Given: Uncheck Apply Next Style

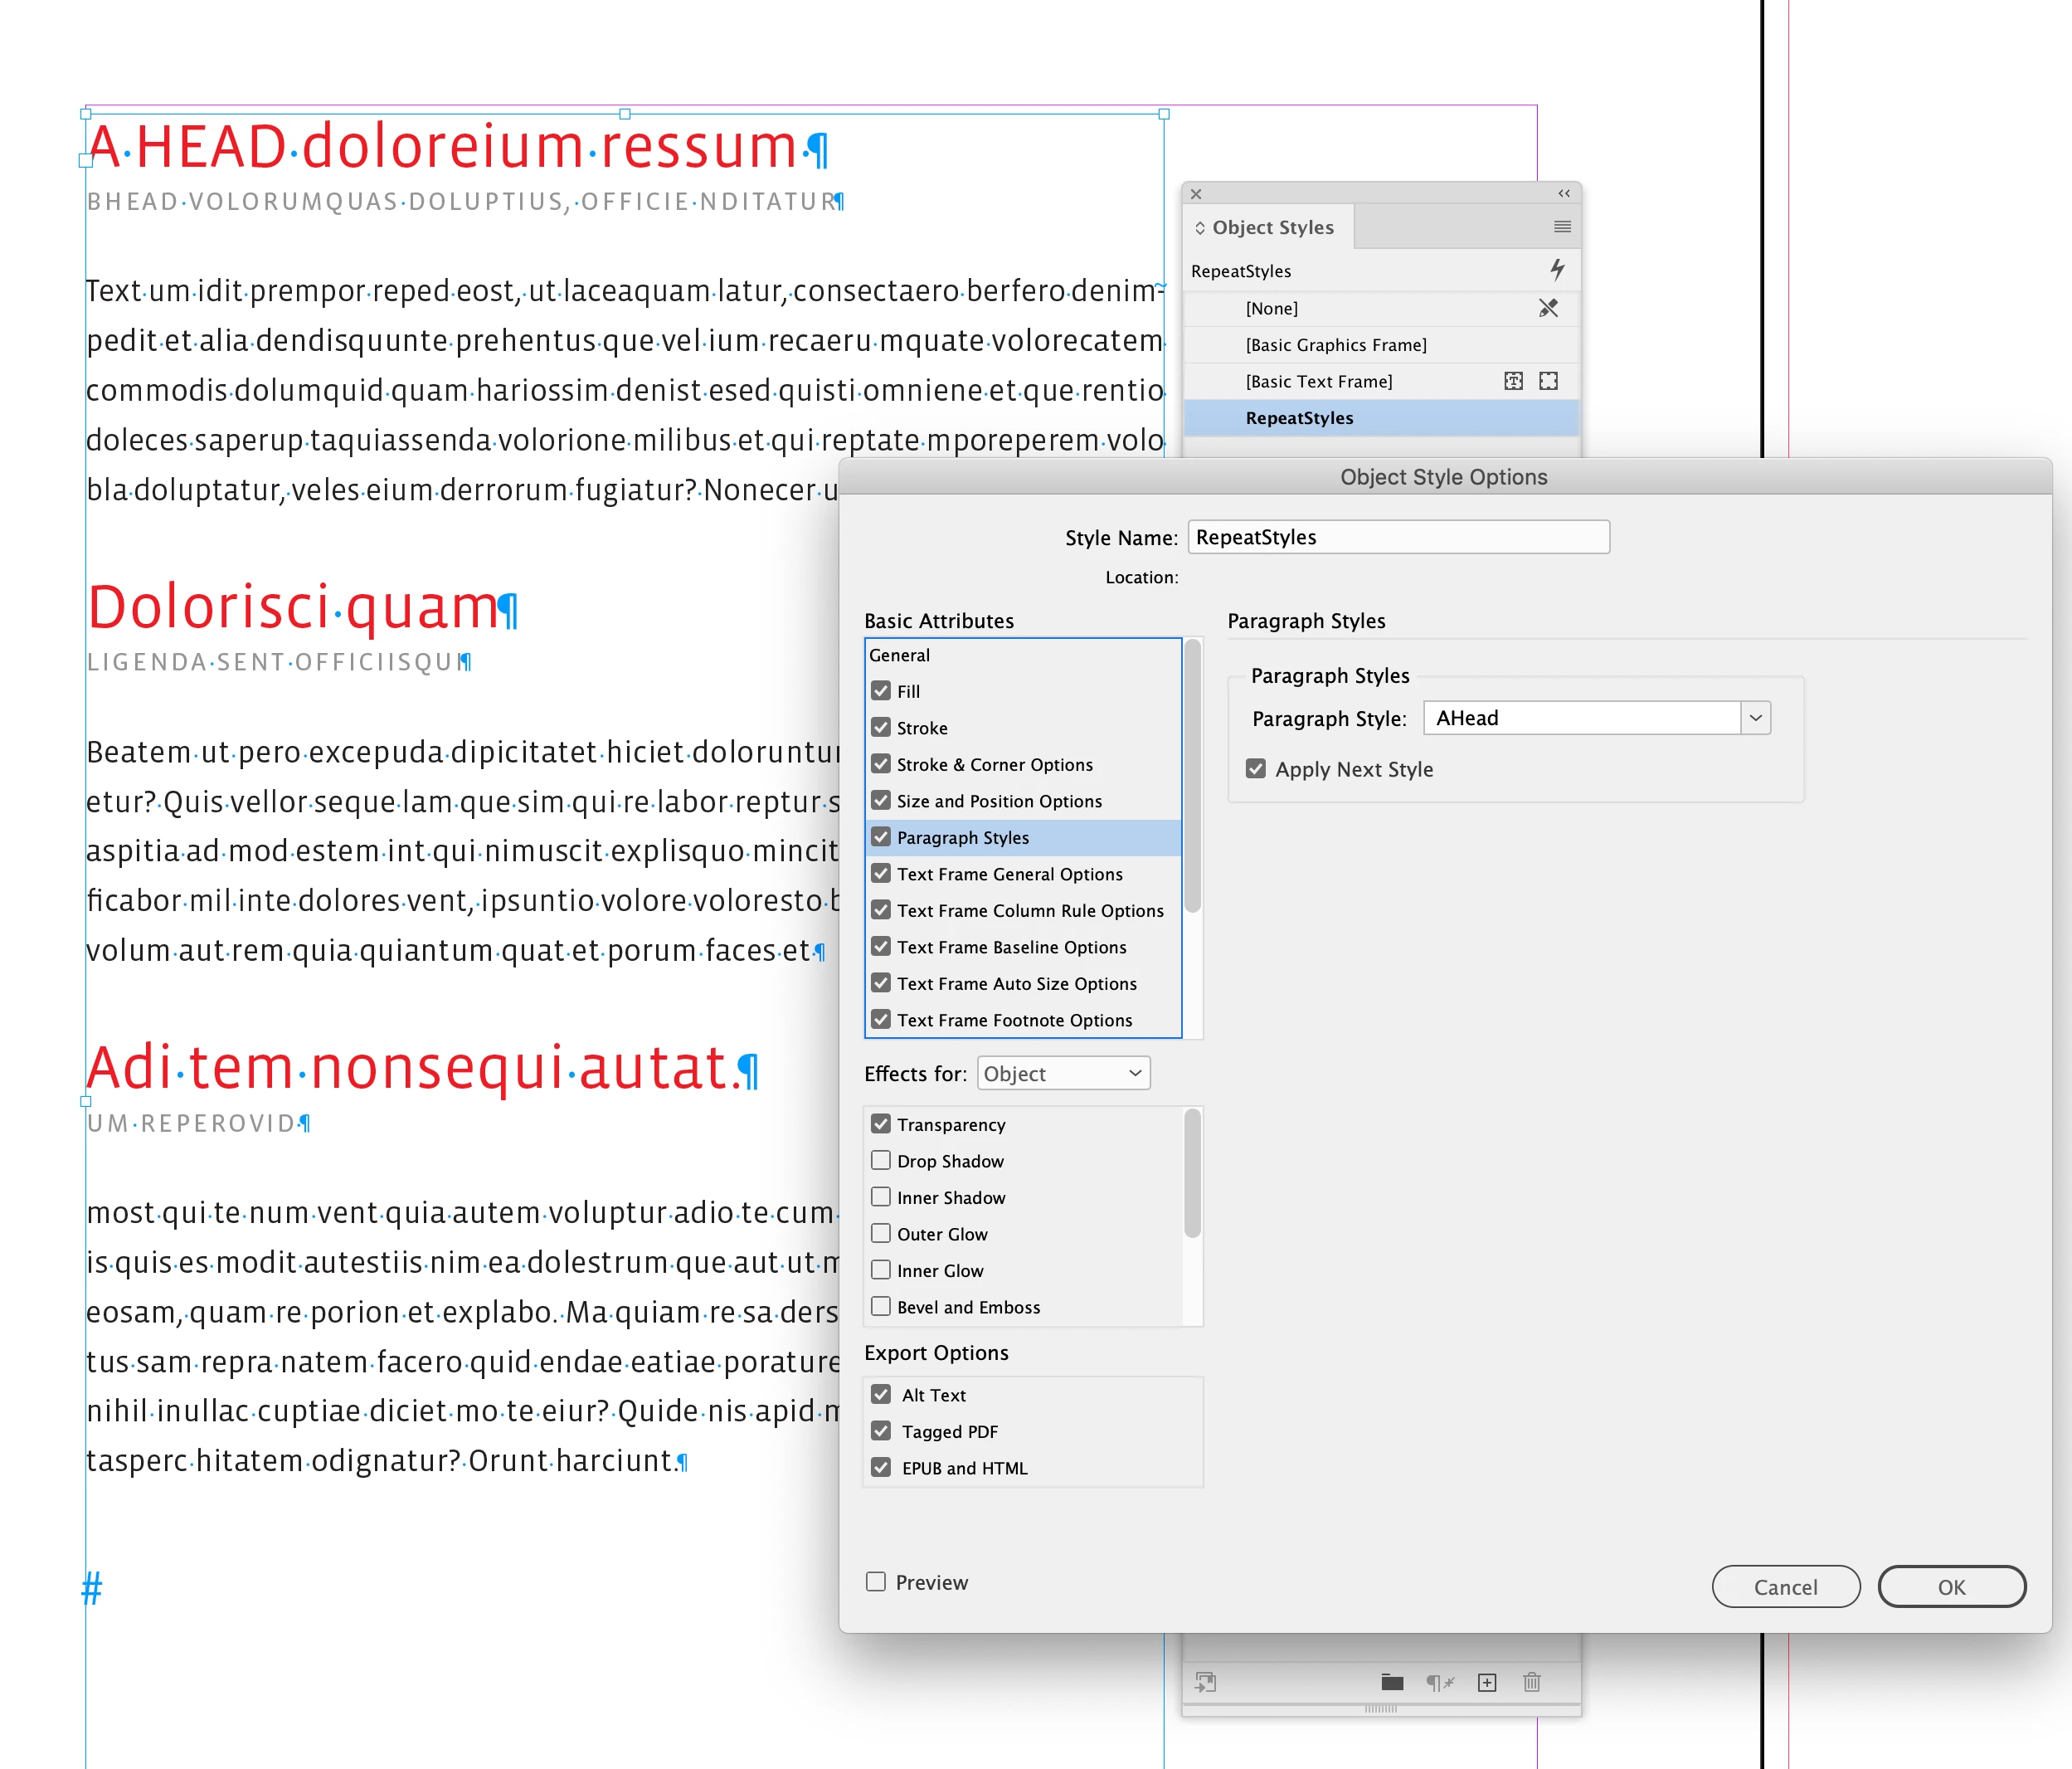Looking at the screenshot, I should (x=1256, y=769).
